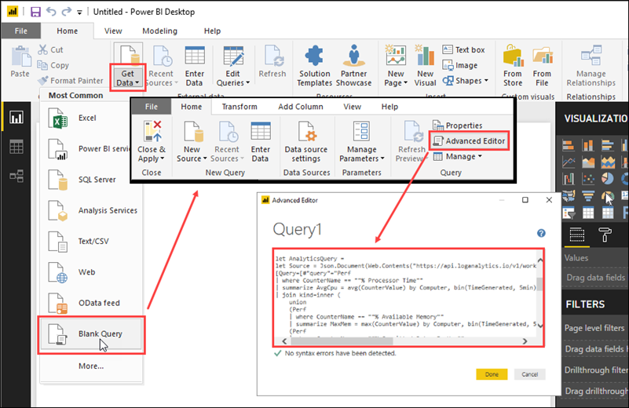Select the pie chart visualization
Image resolution: width=629 pixels, height=408 pixels.
tap(607, 178)
